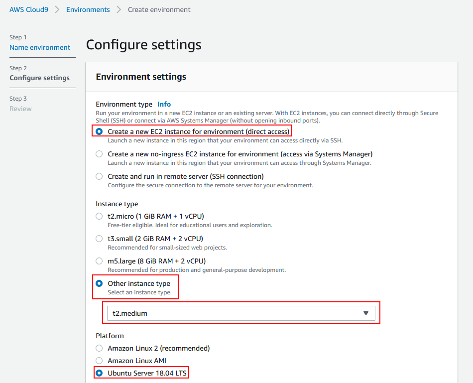Pick m5.large instance type

tap(100, 261)
